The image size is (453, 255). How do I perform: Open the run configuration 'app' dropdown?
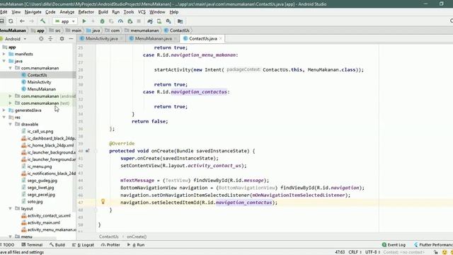tap(65, 21)
